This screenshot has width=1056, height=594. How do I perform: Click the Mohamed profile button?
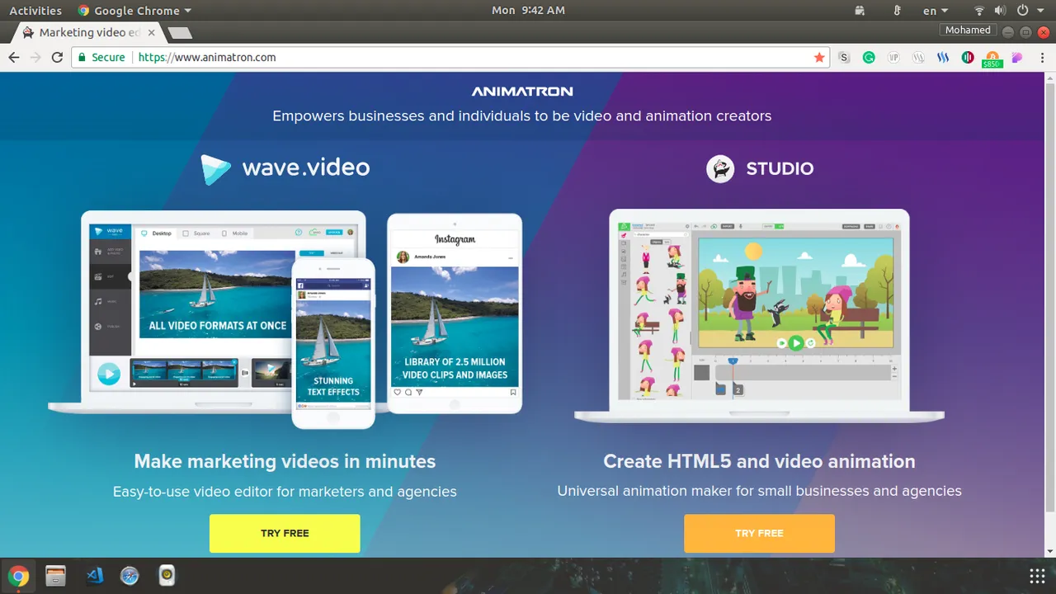click(968, 30)
